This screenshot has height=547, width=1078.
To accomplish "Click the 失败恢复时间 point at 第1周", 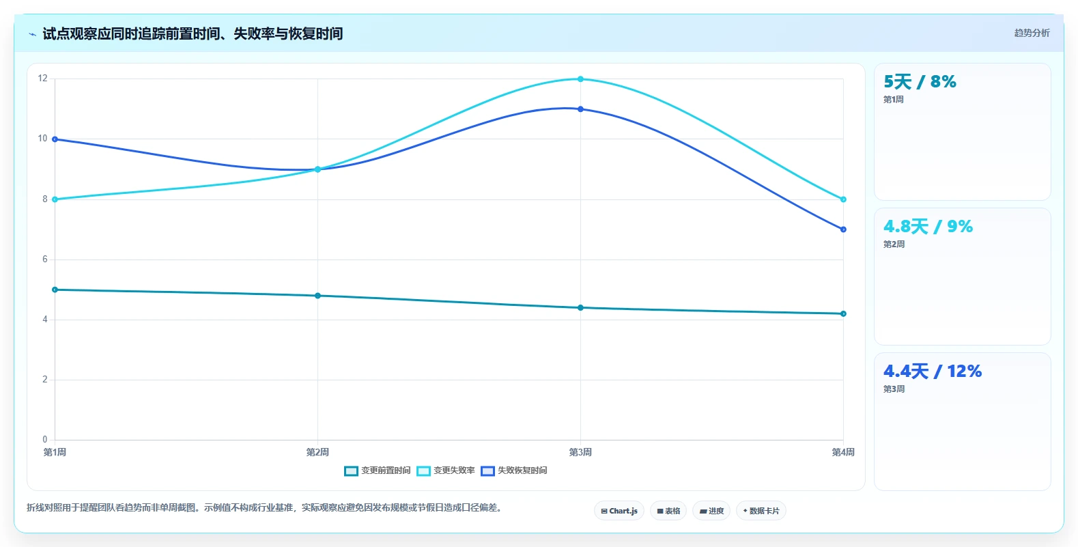I will (55, 139).
